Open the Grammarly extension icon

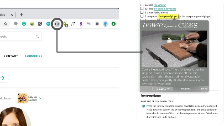pos(24,24)
